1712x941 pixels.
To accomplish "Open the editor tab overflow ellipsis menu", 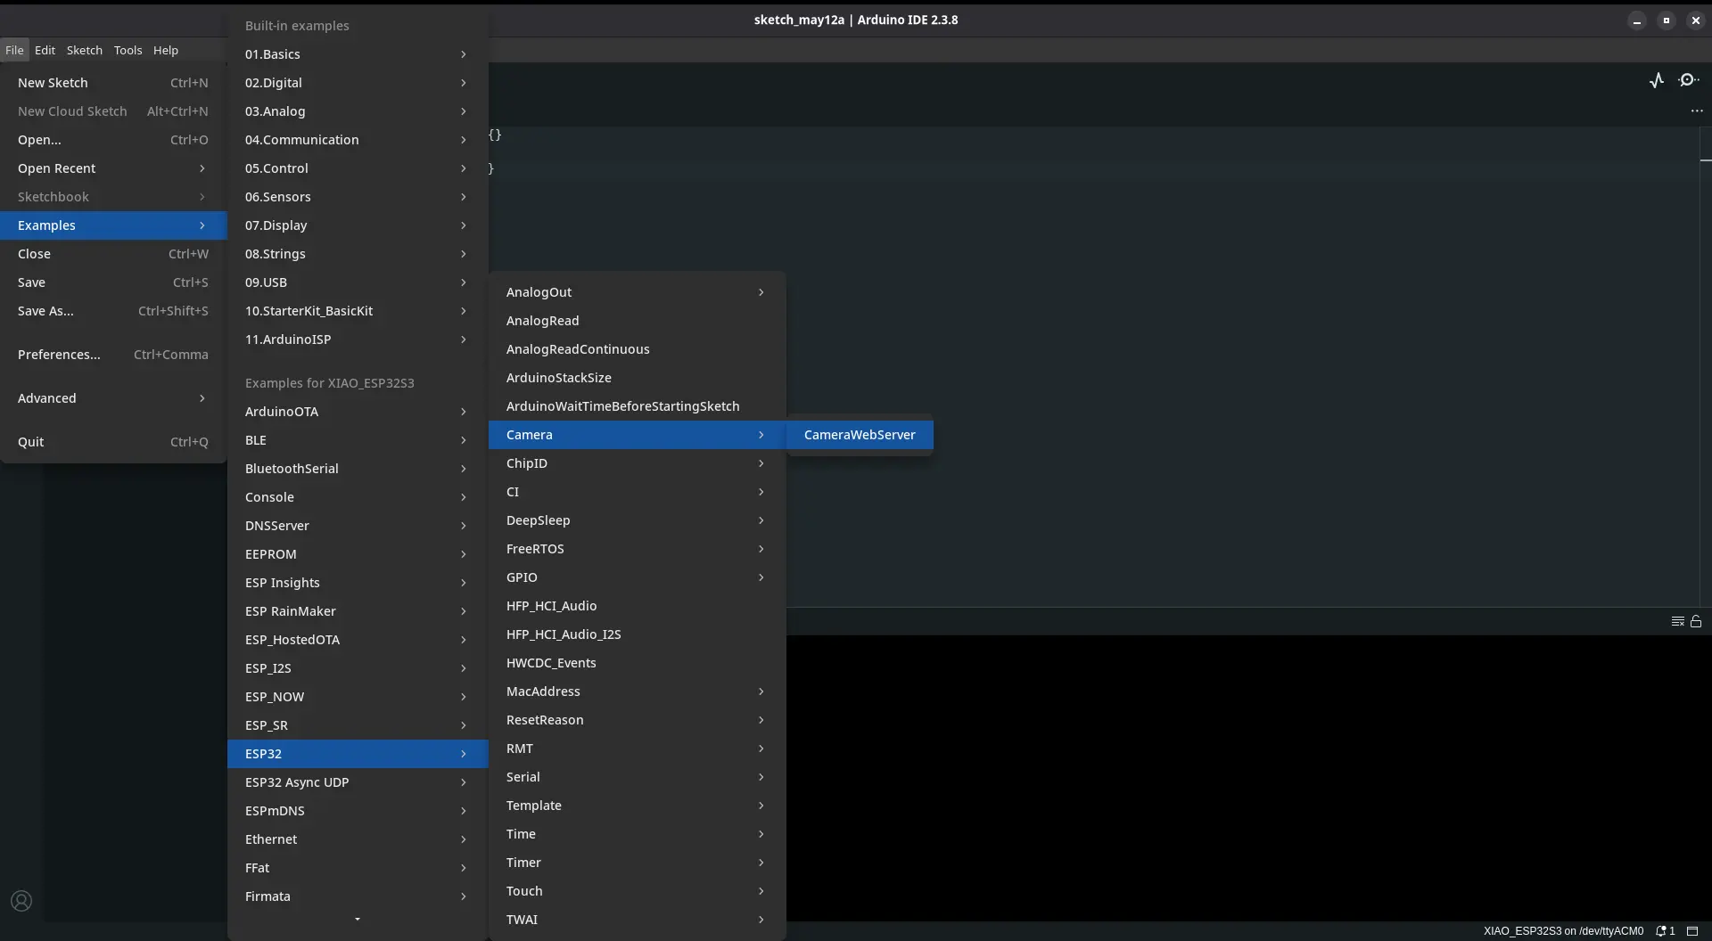I will click(x=1697, y=110).
